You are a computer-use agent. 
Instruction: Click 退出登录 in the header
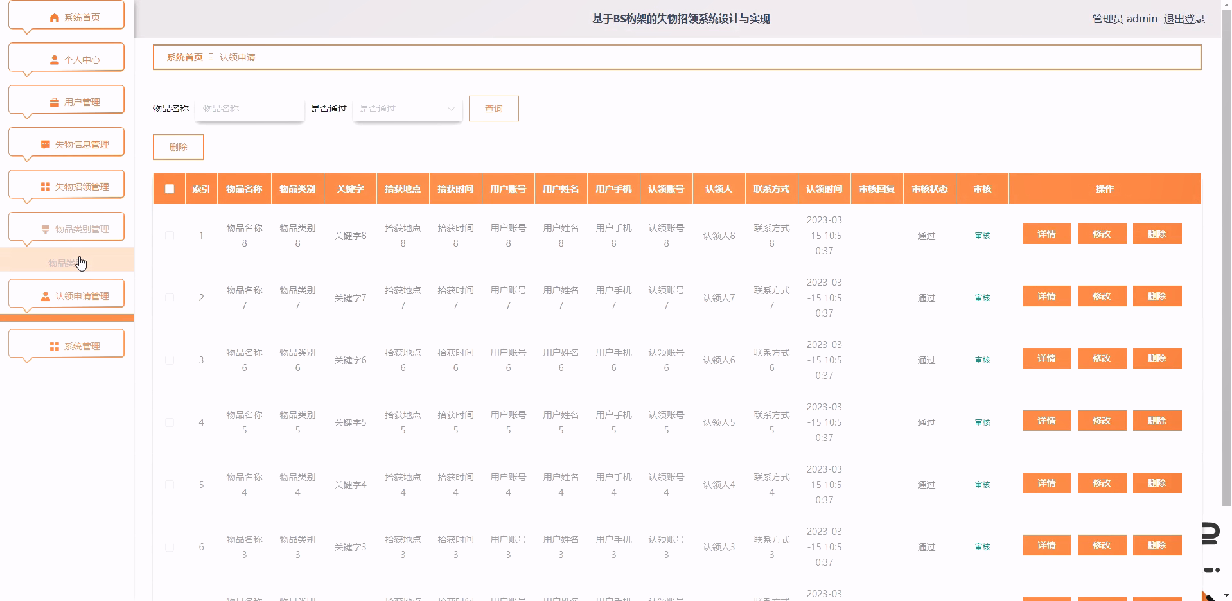click(1184, 19)
